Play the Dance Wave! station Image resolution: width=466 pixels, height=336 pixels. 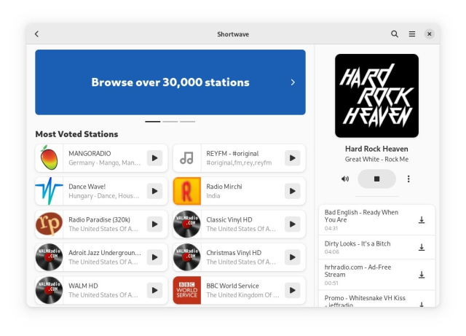[154, 191]
